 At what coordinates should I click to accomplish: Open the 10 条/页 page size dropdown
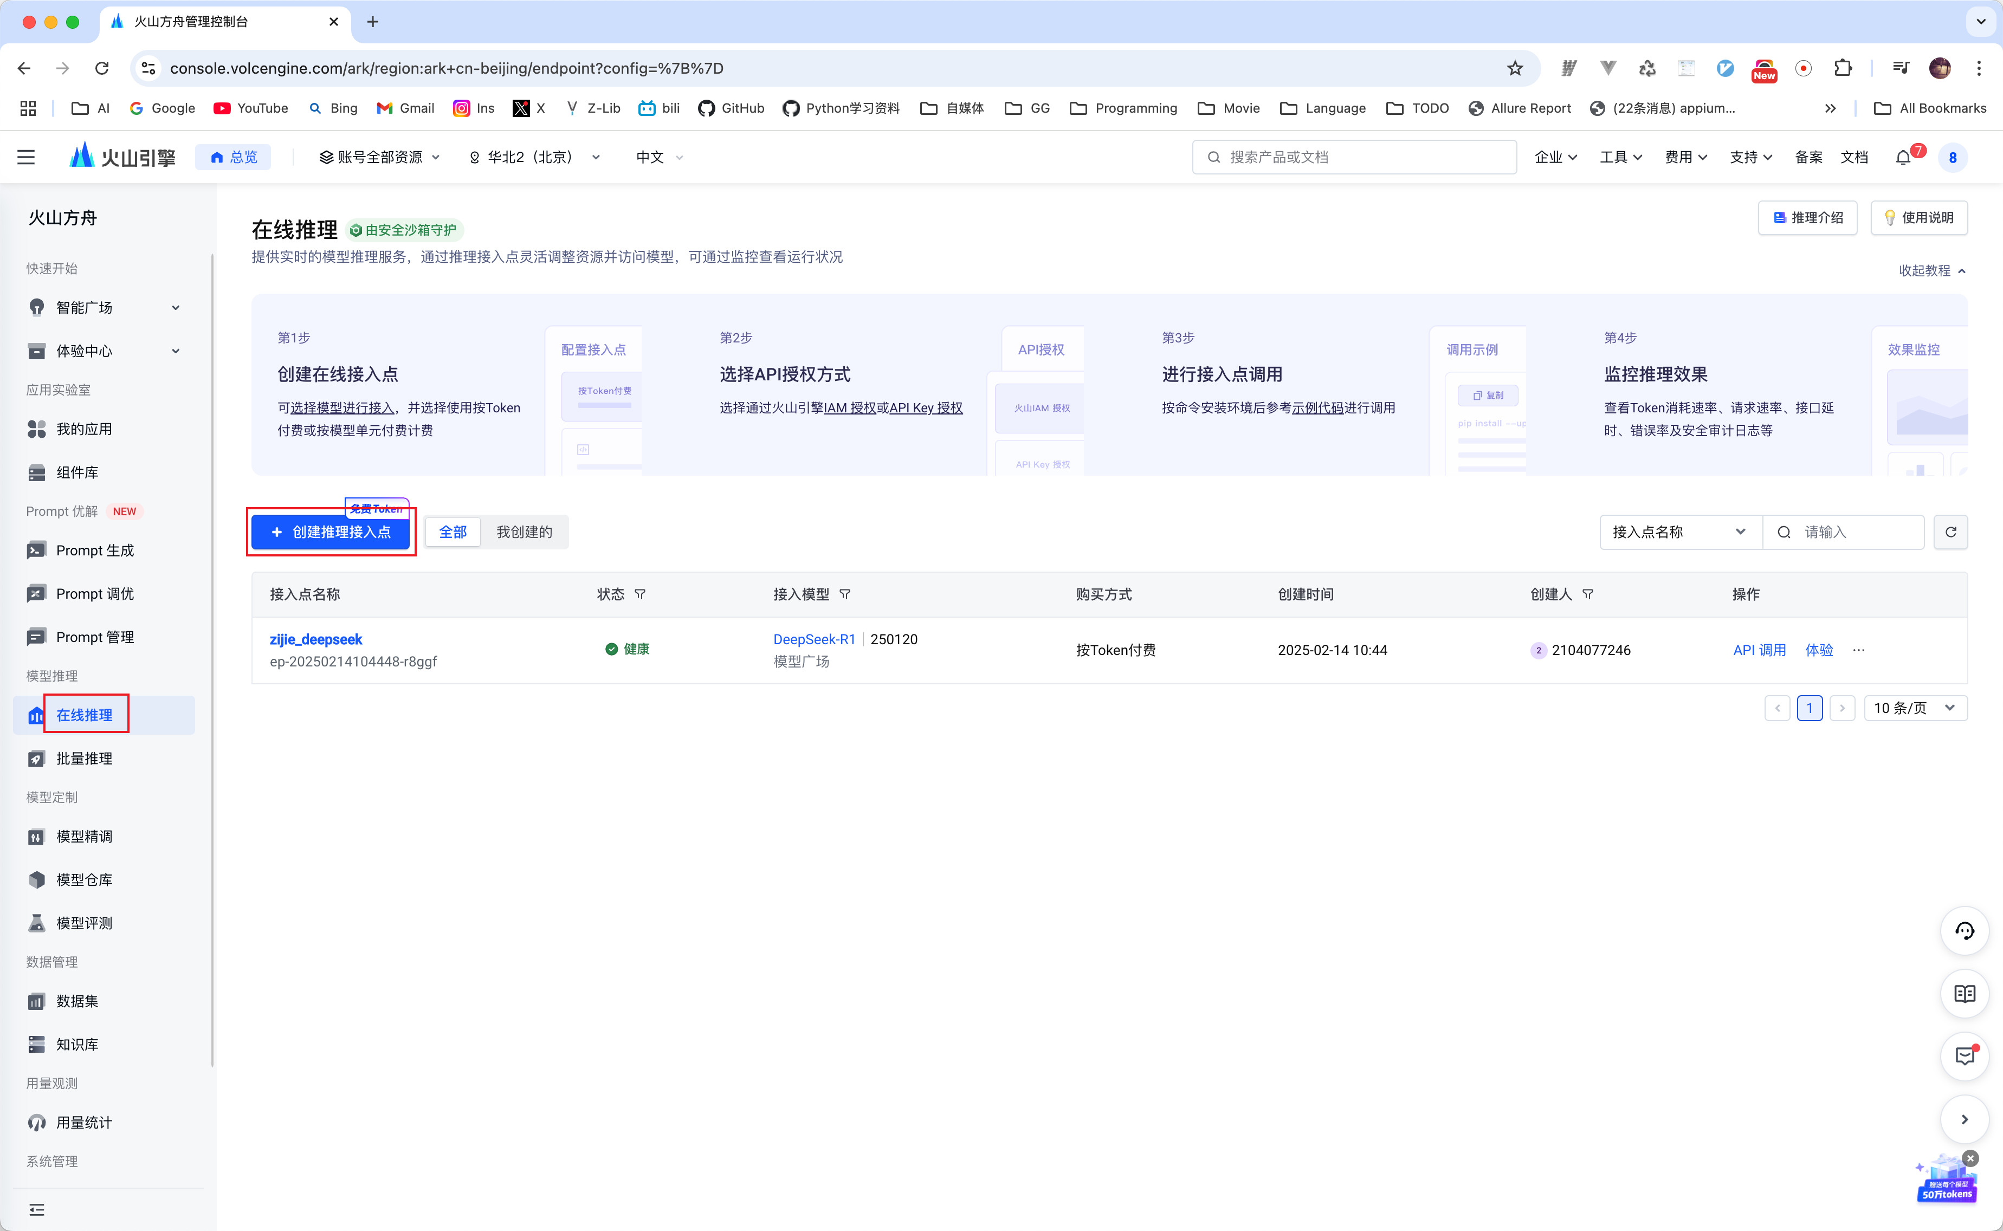pos(1915,708)
